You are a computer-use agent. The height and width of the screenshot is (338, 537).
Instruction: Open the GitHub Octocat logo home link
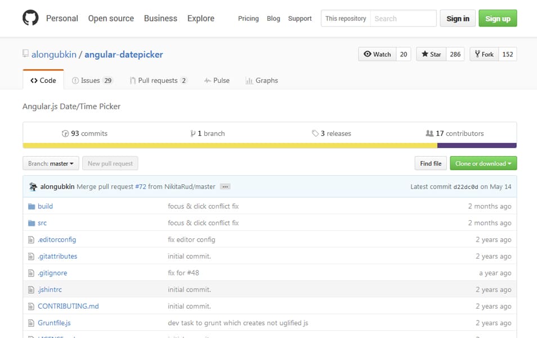(30, 17)
